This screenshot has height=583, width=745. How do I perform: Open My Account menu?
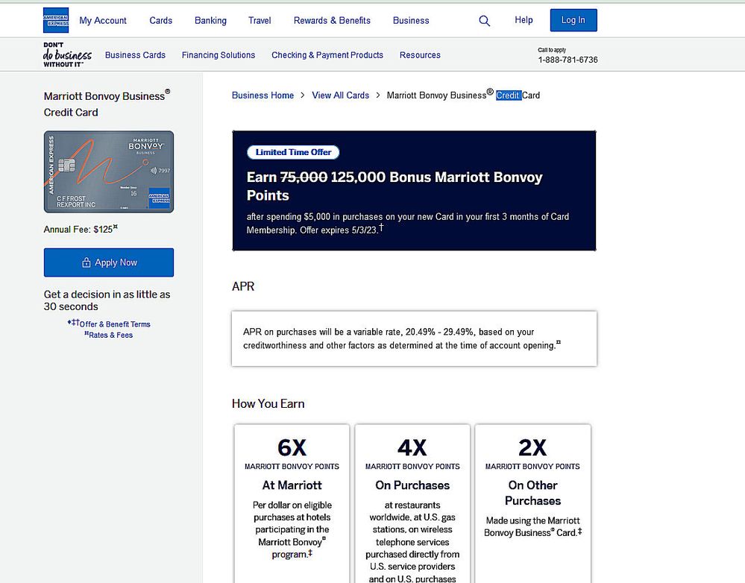click(x=103, y=20)
